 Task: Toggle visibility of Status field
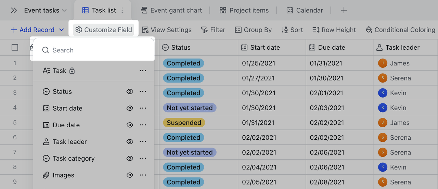(130, 92)
